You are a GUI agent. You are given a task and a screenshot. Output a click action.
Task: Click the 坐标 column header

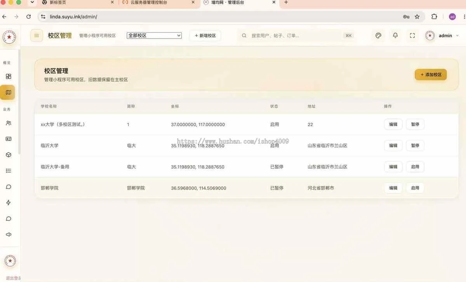175,106
